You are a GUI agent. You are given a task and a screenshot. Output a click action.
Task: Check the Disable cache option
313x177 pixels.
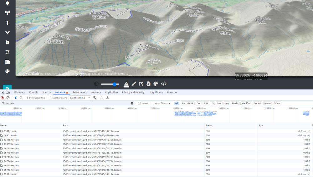click(x=50, y=98)
